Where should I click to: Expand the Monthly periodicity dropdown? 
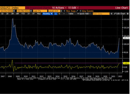[x=48, y=14]
